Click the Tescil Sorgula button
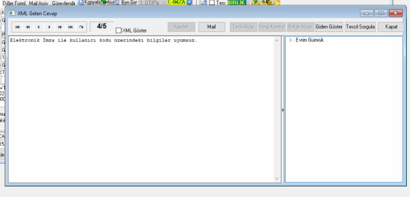Image resolution: width=410 pixels, height=197 pixels. click(360, 27)
